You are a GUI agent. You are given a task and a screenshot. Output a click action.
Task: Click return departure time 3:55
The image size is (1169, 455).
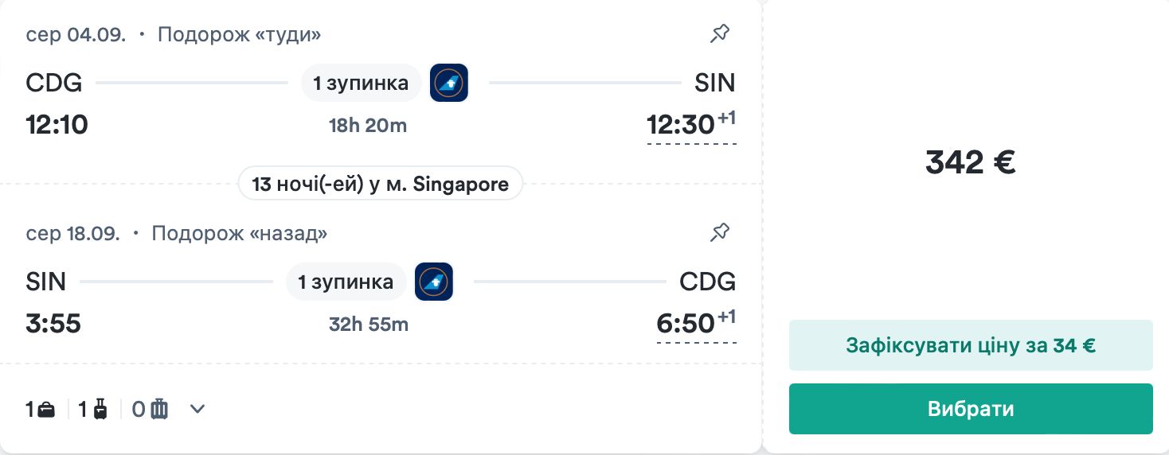[53, 324]
